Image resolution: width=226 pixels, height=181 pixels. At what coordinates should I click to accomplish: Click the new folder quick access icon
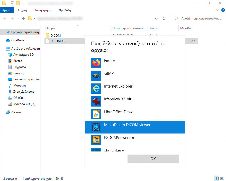tap(18, 3)
